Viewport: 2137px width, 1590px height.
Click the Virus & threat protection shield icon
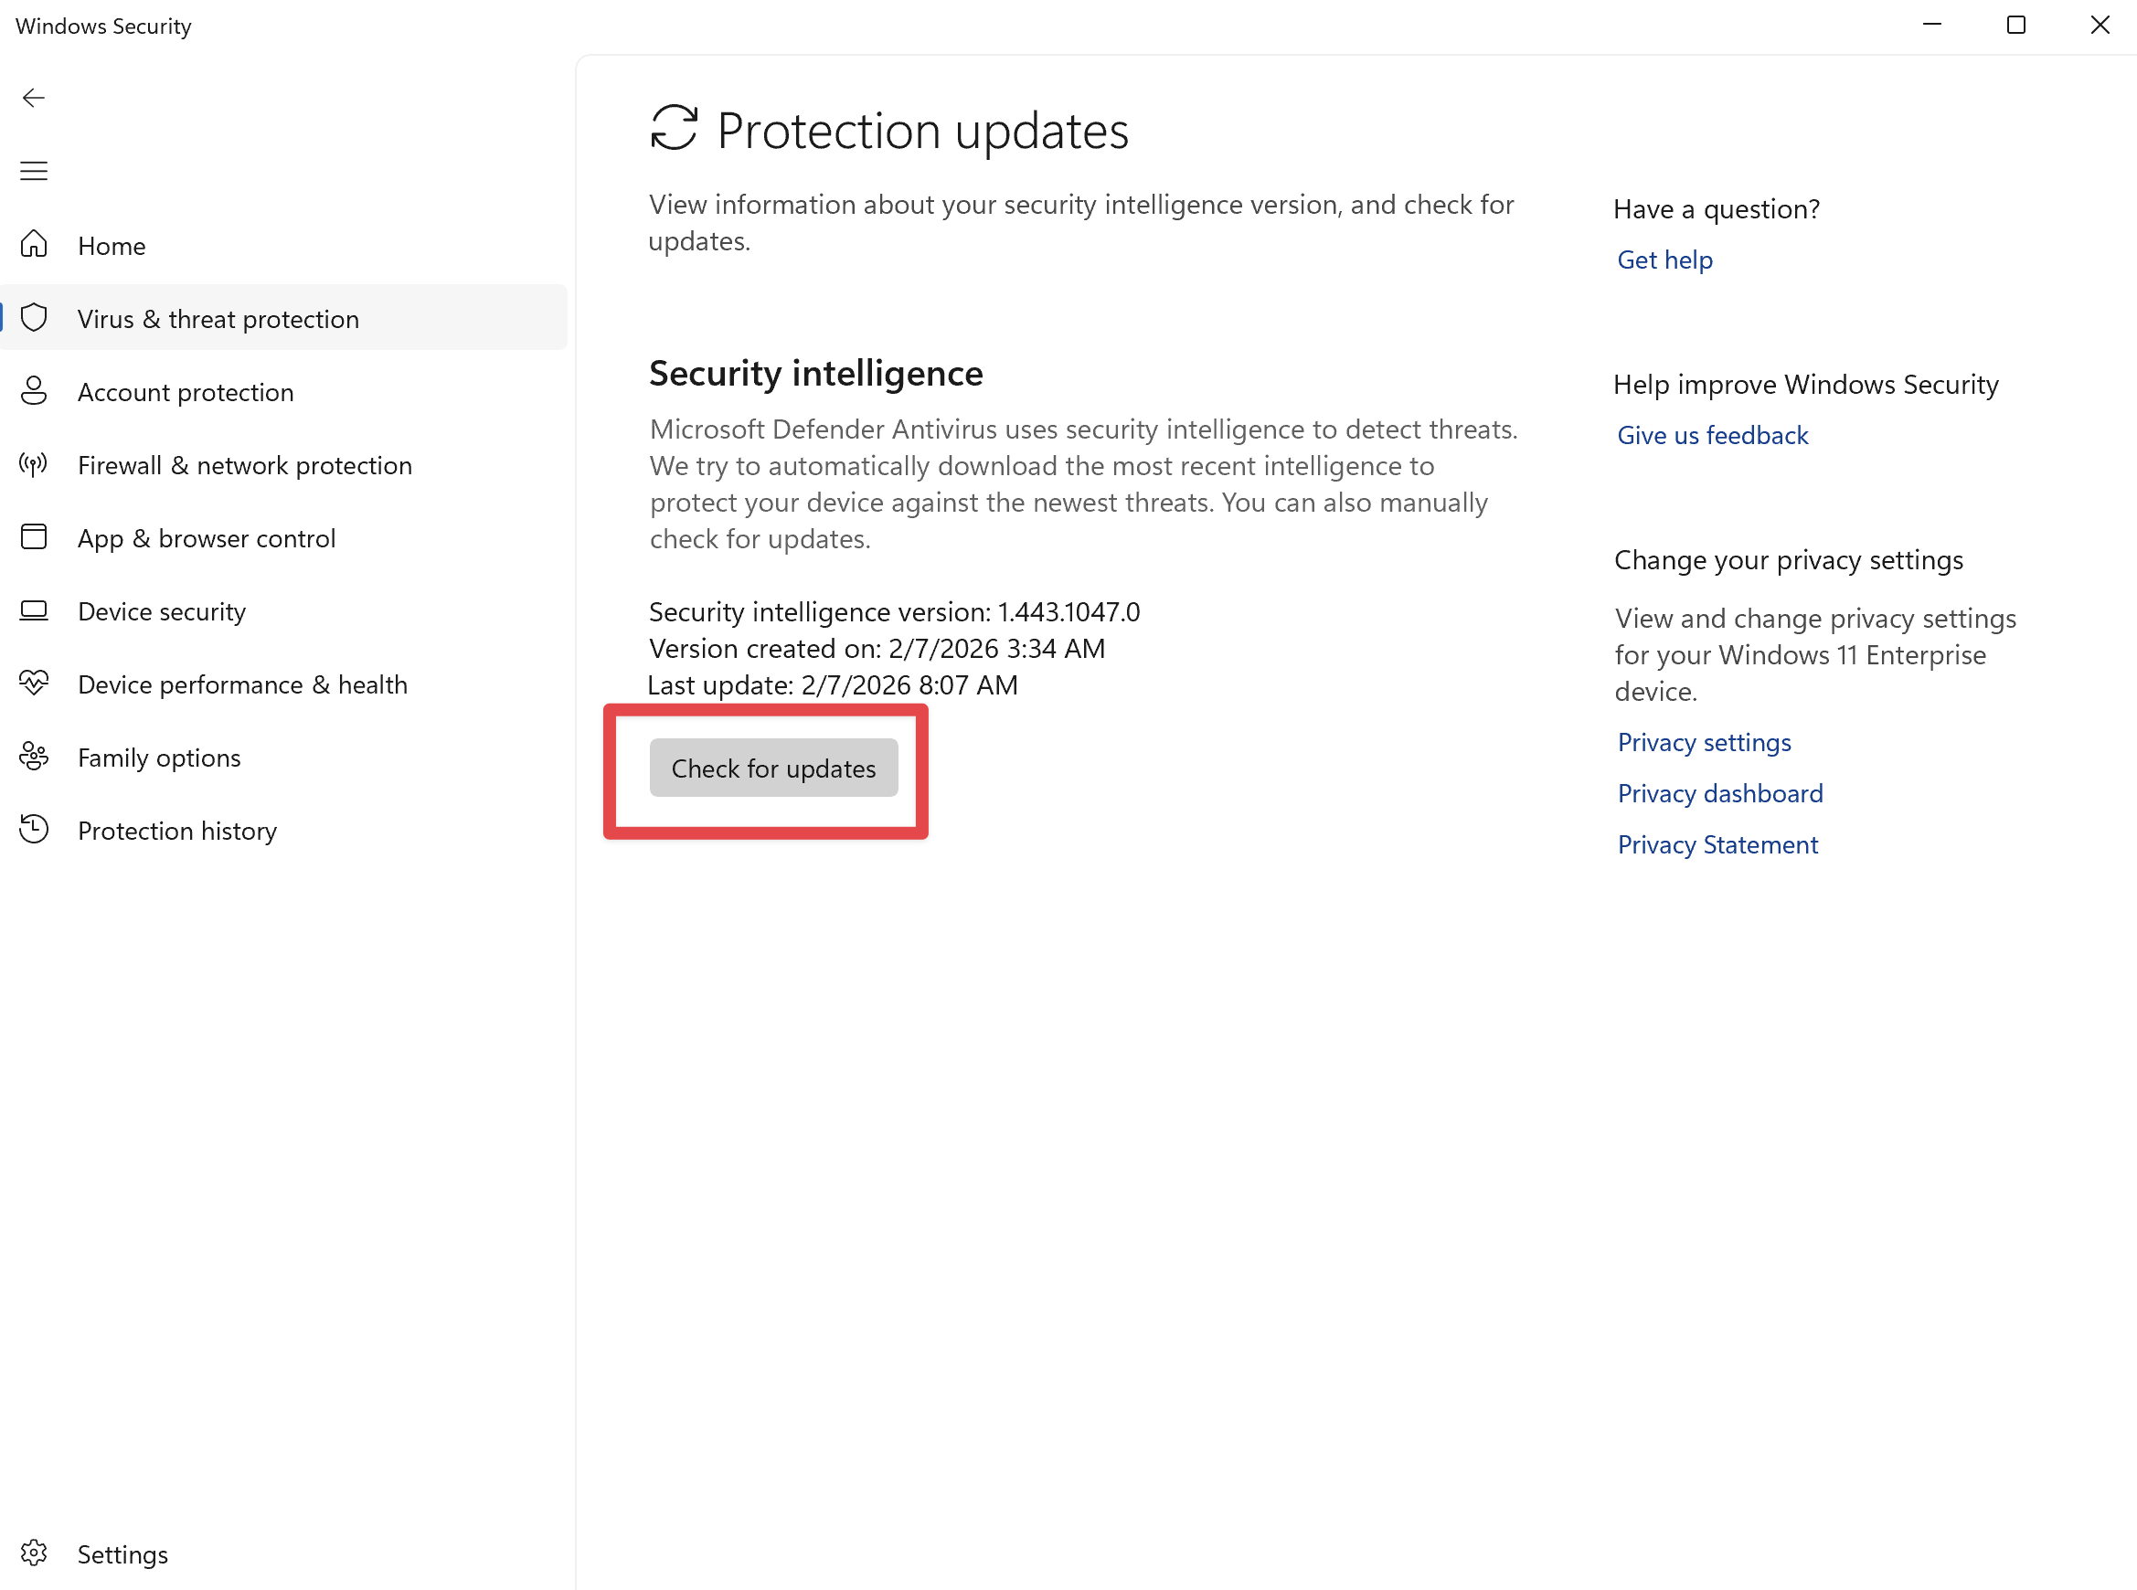point(34,318)
